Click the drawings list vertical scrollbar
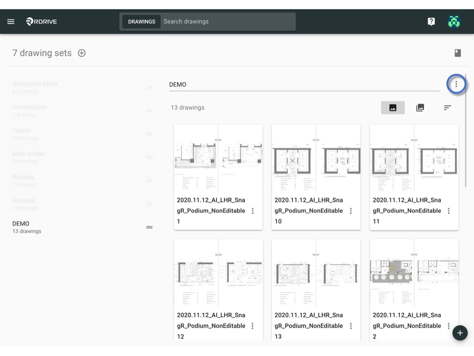The height and width of the screenshot is (356, 474). pos(466,130)
